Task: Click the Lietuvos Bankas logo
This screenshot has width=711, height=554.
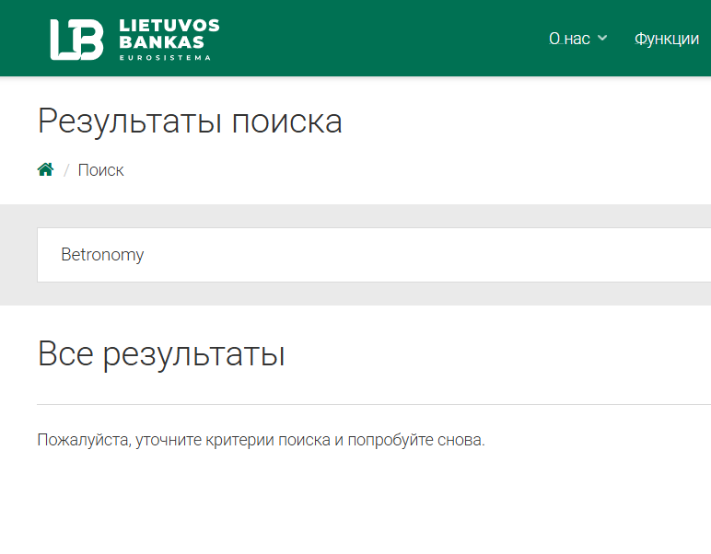Action: (134, 40)
